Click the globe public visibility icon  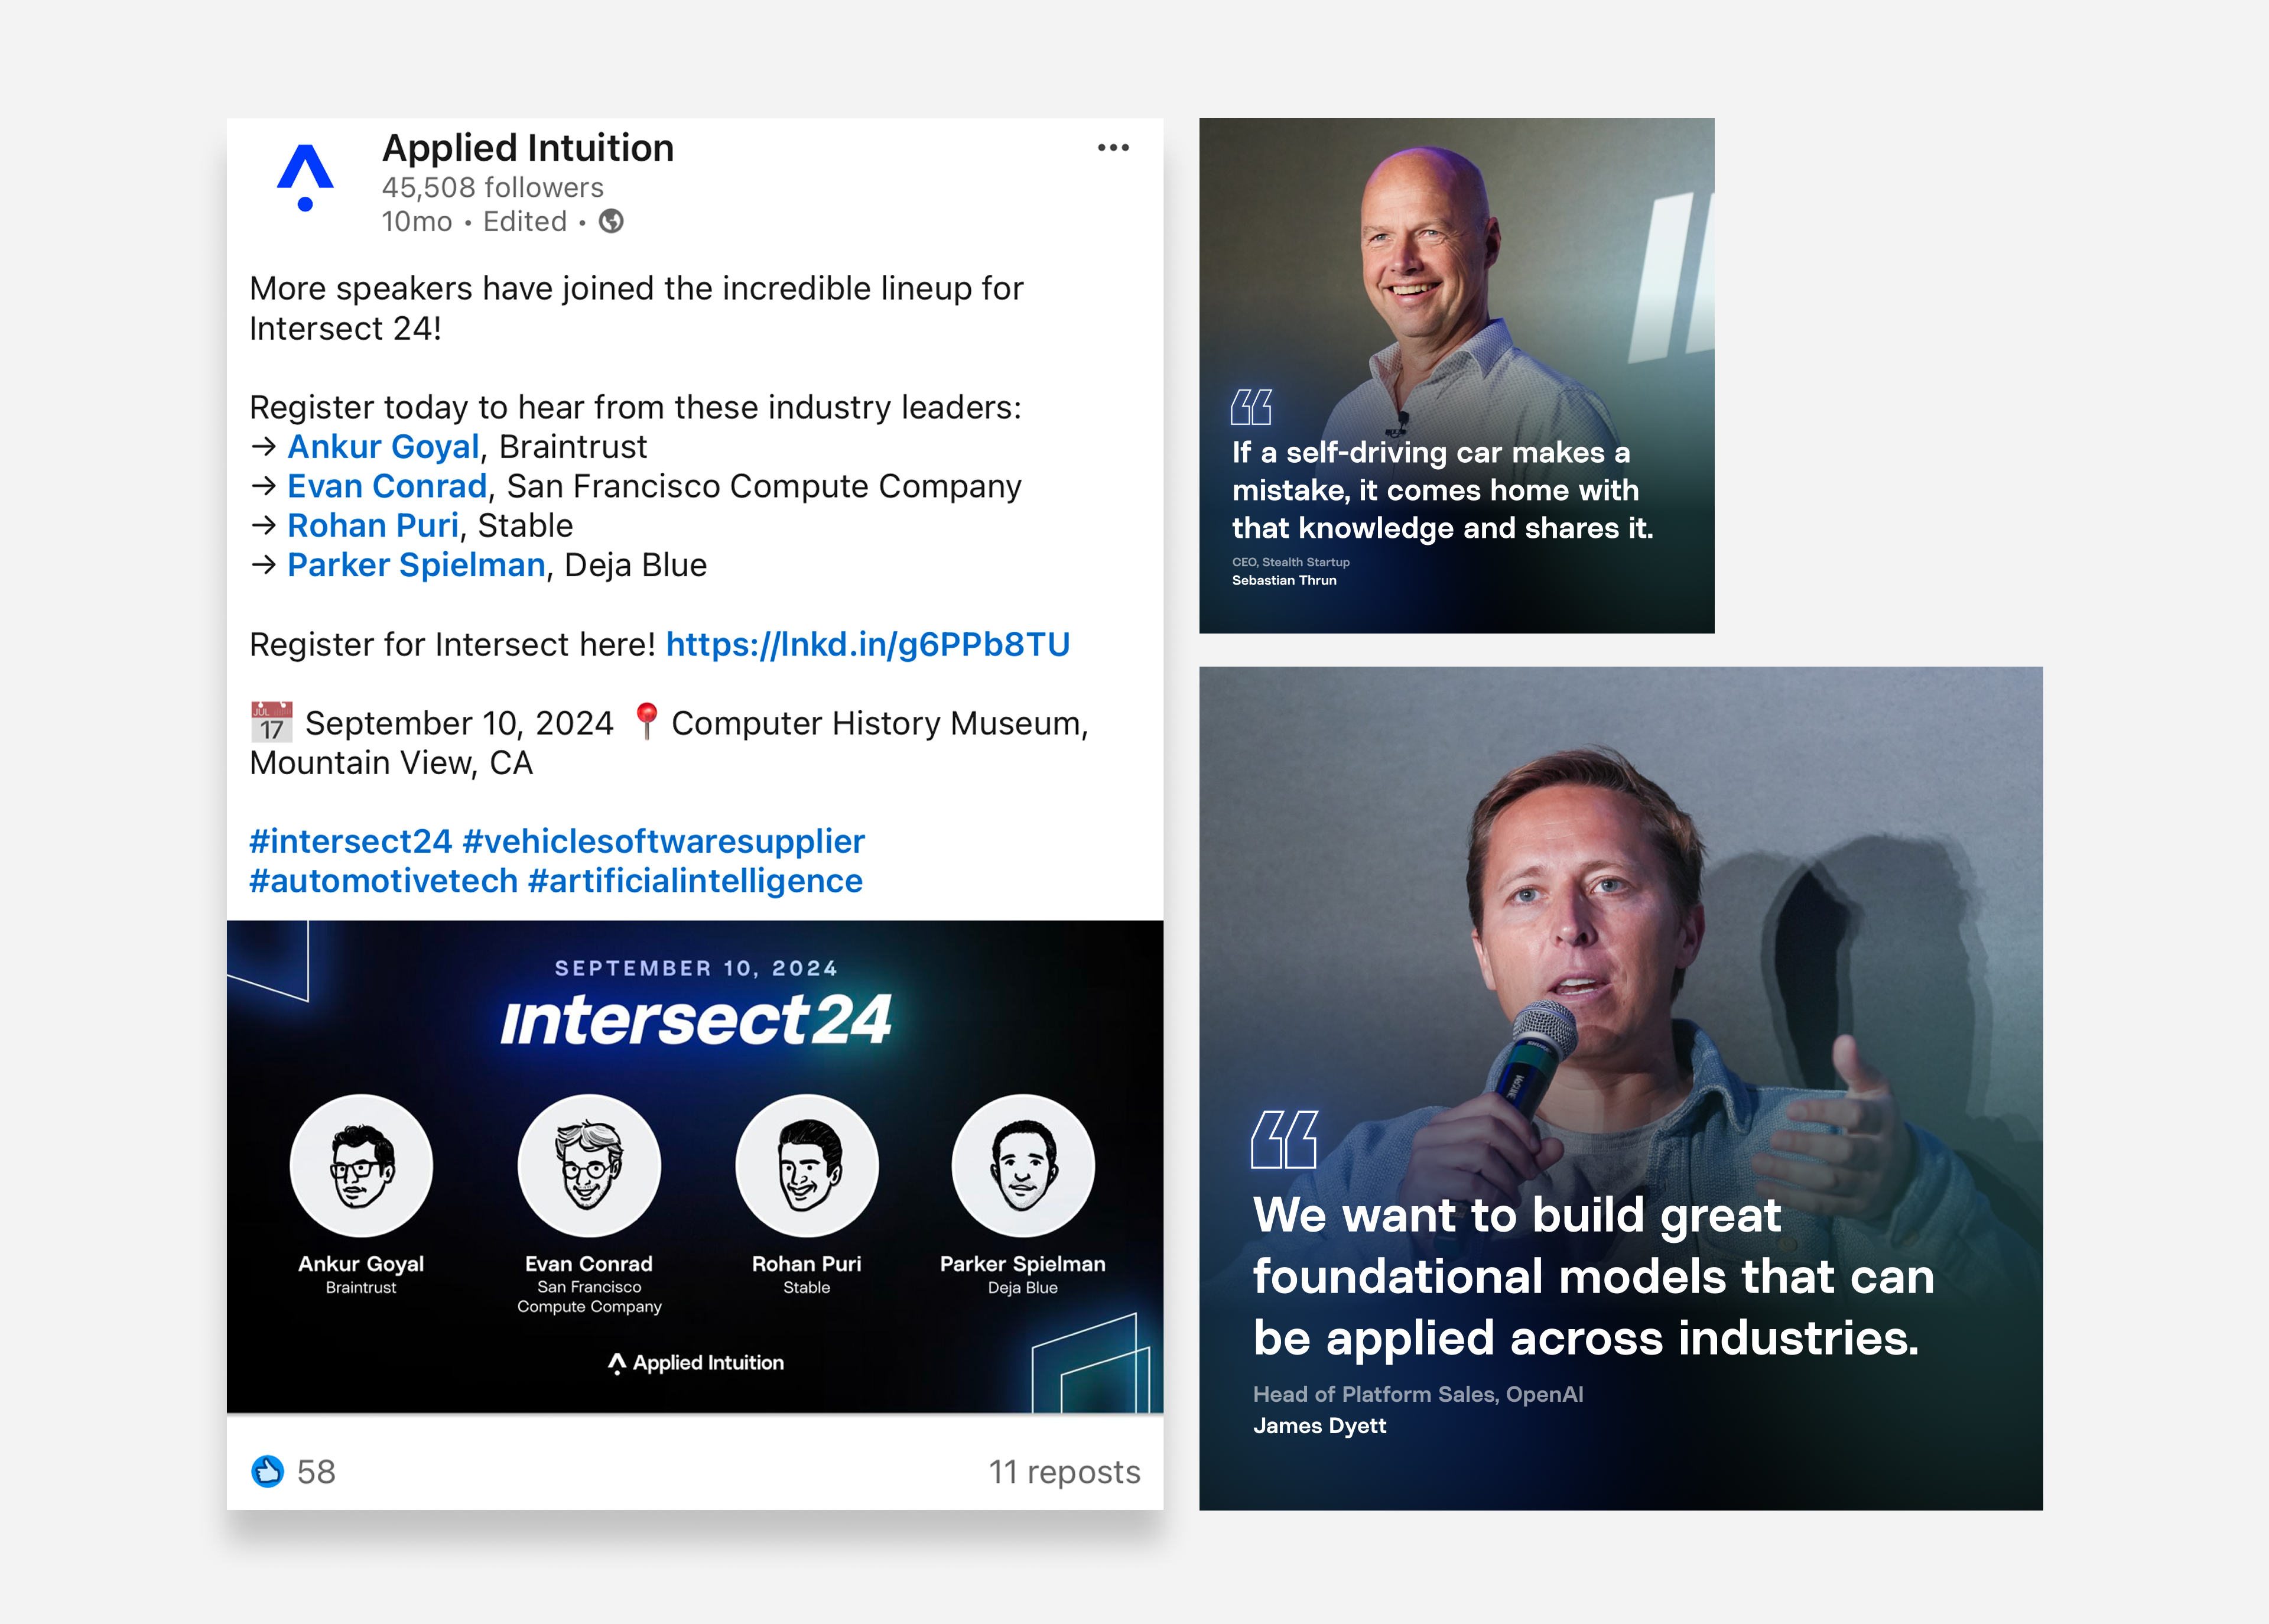611,221
